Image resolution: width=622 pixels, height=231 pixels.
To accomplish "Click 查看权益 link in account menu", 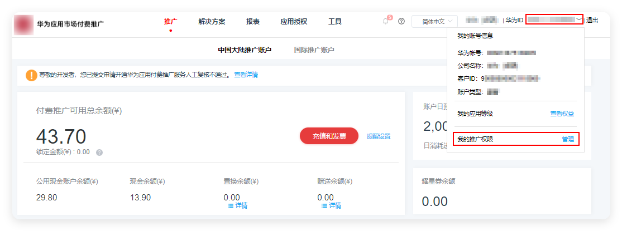I will pos(562,114).
